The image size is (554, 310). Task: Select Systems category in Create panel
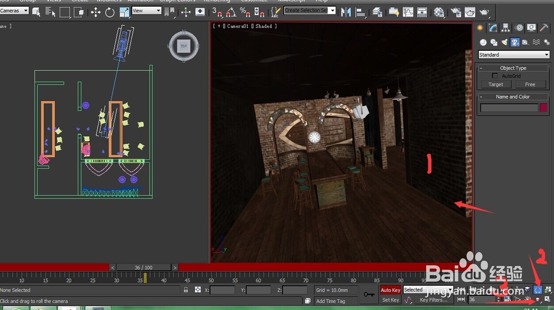click(547, 43)
